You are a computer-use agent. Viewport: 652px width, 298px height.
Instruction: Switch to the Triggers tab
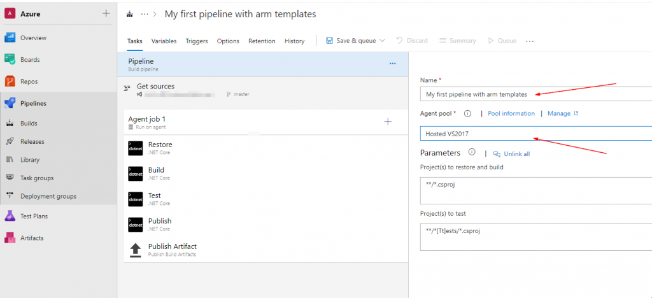click(197, 41)
